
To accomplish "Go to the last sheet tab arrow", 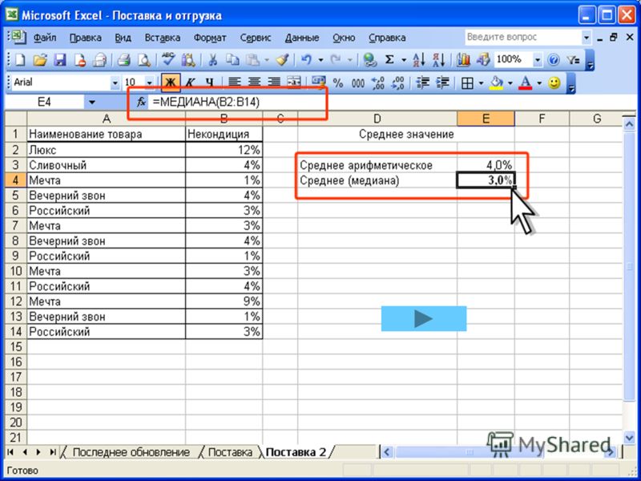I will click(x=52, y=452).
